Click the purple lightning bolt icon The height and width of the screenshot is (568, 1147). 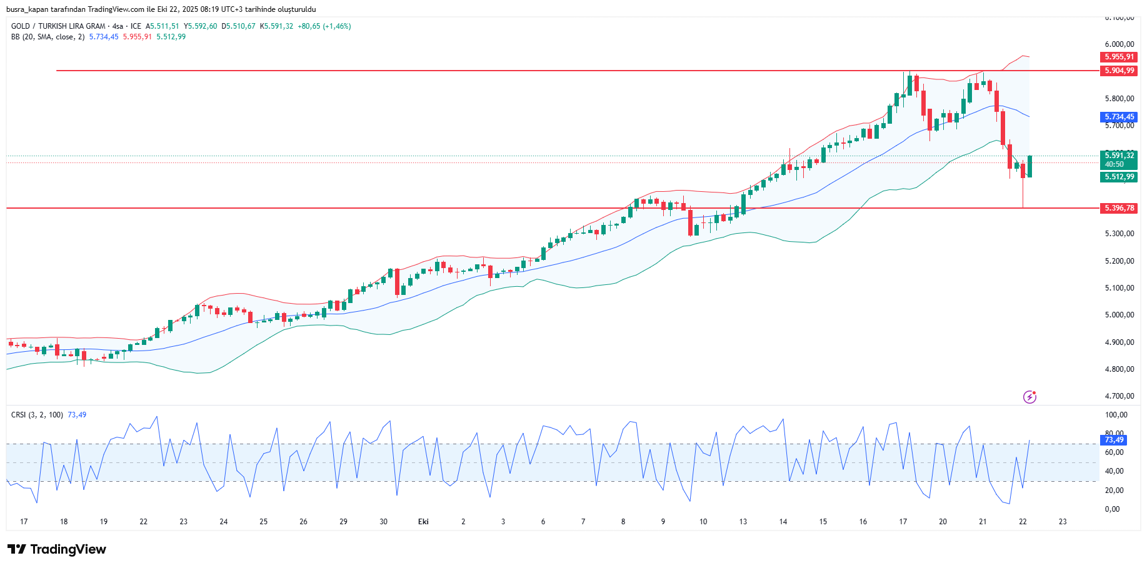[1029, 397]
